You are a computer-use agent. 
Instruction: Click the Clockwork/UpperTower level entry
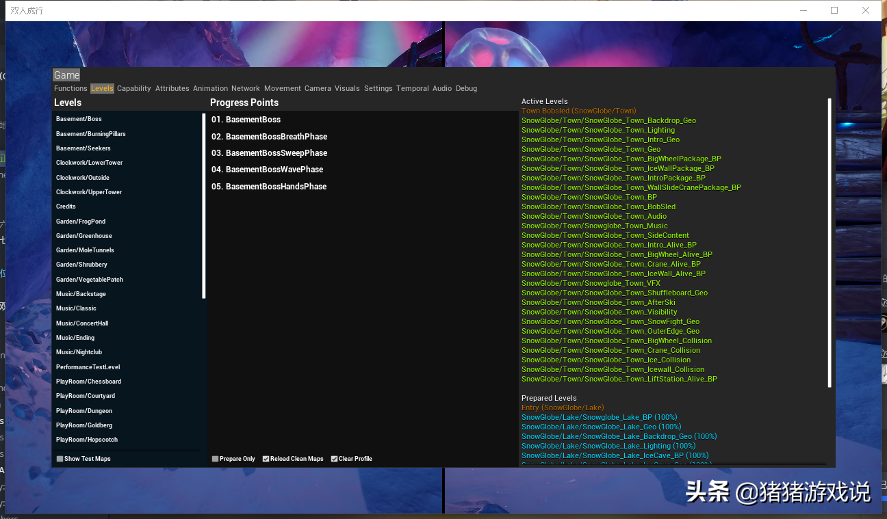click(x=89, y=192)
